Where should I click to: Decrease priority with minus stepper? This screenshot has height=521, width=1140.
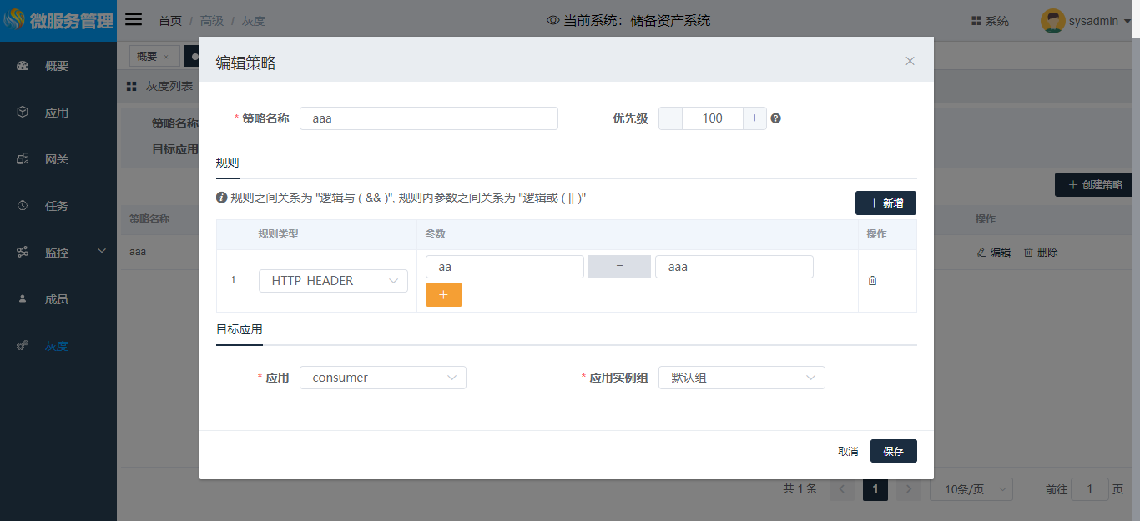[x=670, y=118]
